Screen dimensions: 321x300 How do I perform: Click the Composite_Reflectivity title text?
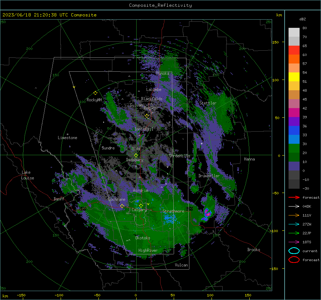[x=160, y=5]
